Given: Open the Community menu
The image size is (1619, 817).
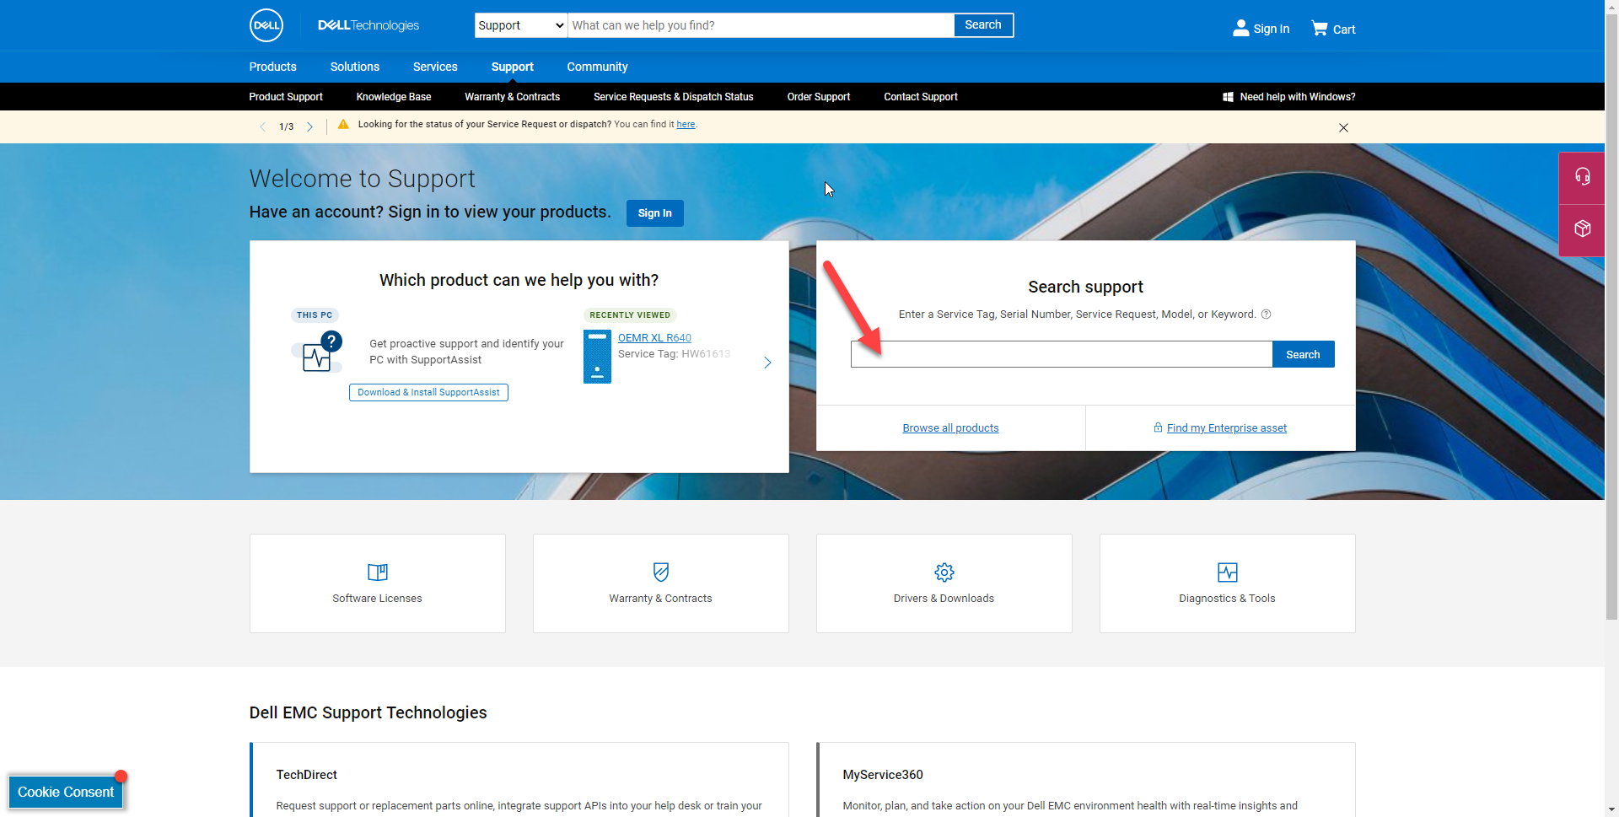Looking at the screenshot, I should tap(597, 67).
